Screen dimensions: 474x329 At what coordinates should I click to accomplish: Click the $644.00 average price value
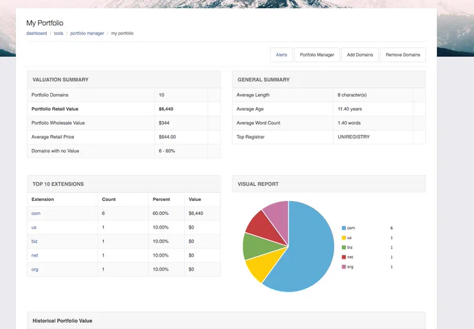(x=167, y=137)
